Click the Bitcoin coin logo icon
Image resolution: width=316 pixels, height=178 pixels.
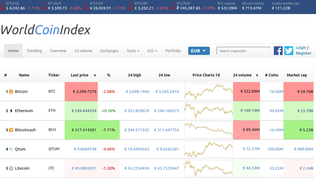pyautogui.click(x=11, y=92)
